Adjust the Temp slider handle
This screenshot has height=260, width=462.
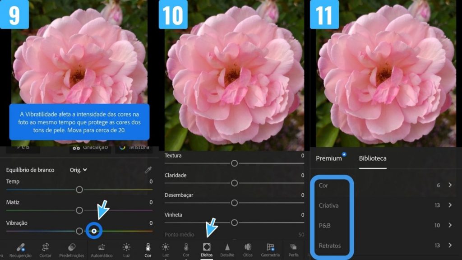pyautogui.click(x=79, y=190)
